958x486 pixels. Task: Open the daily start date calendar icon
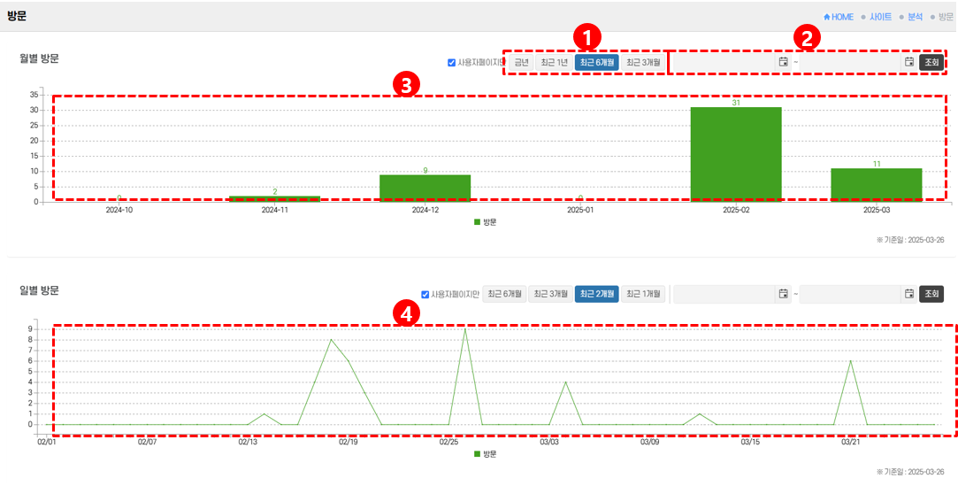click(783, 294)
